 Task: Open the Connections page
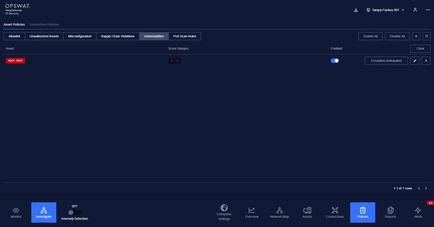pos(335,212)
